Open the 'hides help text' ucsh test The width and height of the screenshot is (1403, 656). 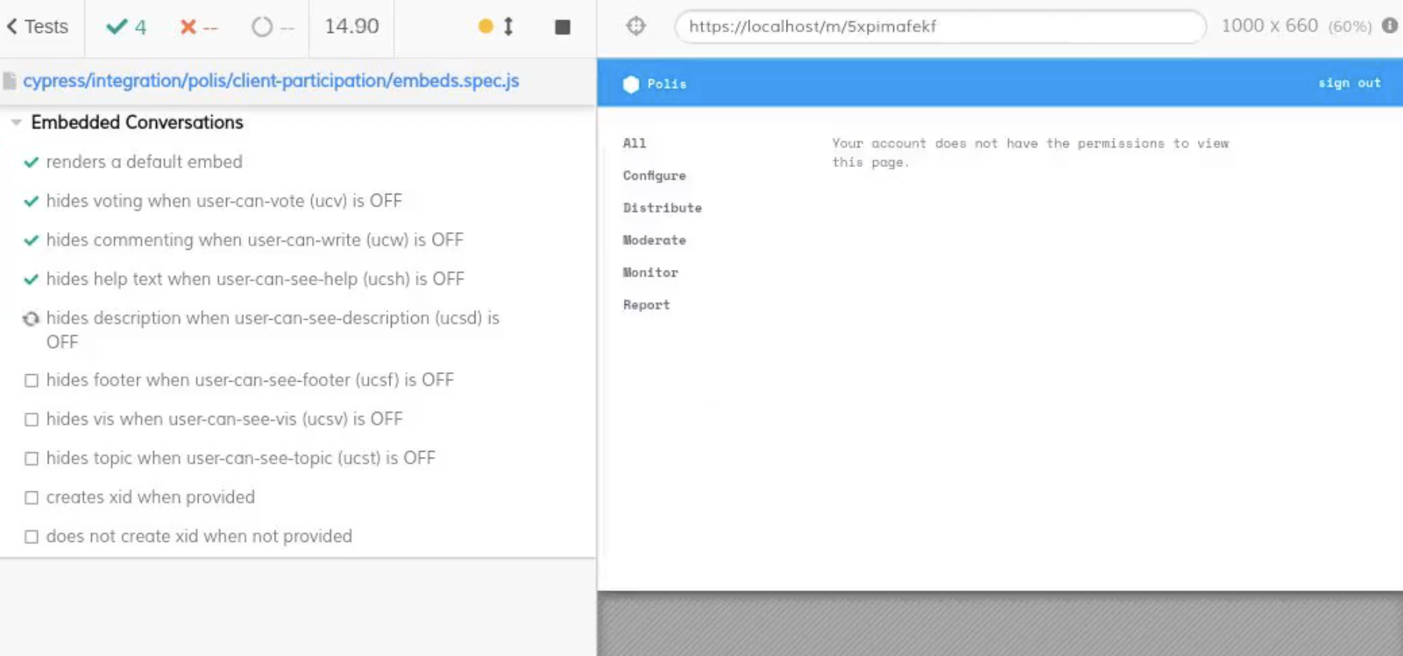pos(255,279)
